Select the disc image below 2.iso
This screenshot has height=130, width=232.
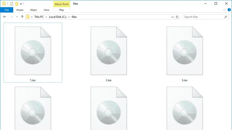[109, 108]
